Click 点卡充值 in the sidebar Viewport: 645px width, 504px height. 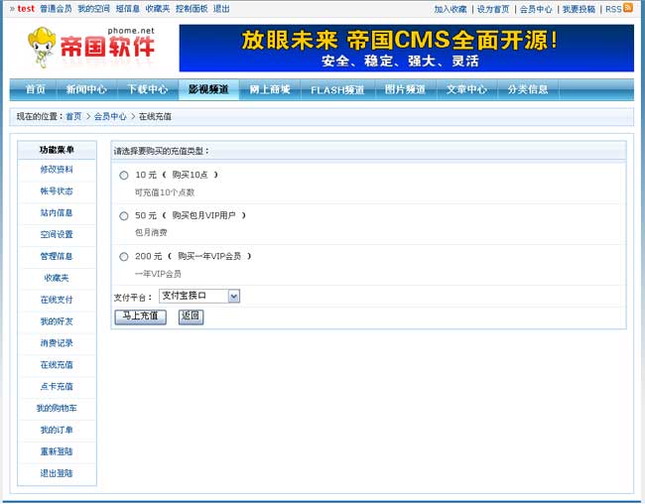pyautogui.click(x=57, y=387)
